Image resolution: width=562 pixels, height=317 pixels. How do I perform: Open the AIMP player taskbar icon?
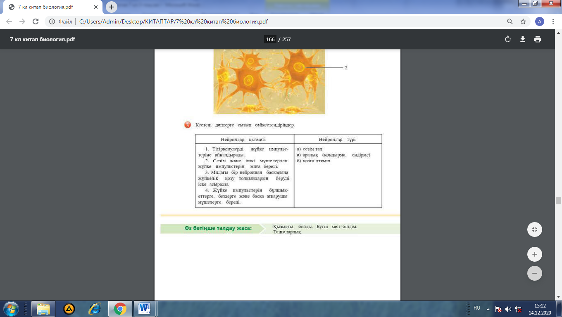point(69,309)
